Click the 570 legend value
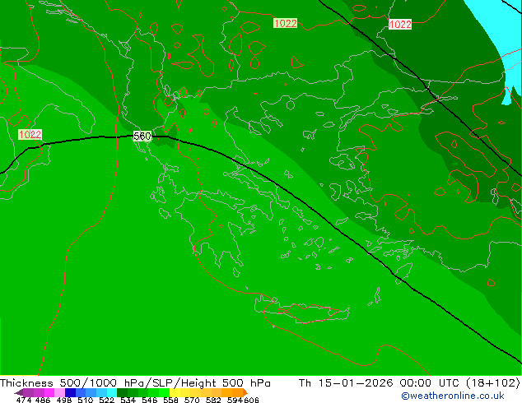The image size is (522, 403). [192, 400]
